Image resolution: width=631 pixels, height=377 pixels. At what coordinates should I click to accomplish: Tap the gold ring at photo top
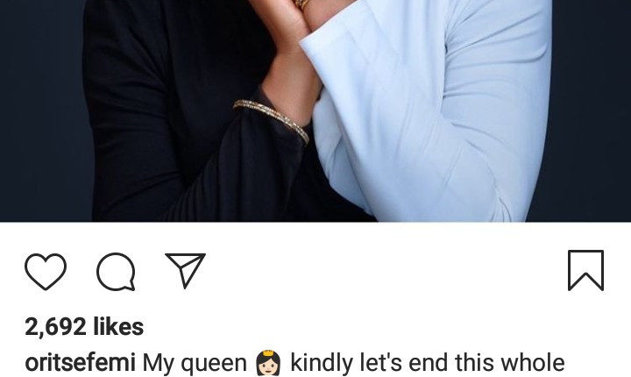pos(301,4)
